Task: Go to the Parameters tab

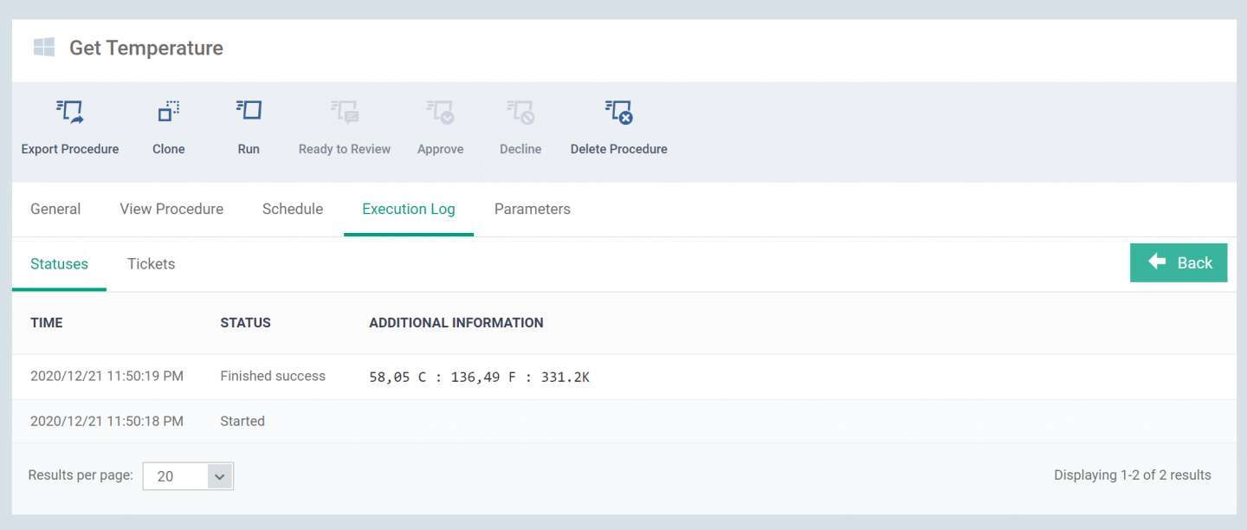Action: [532, 210]
